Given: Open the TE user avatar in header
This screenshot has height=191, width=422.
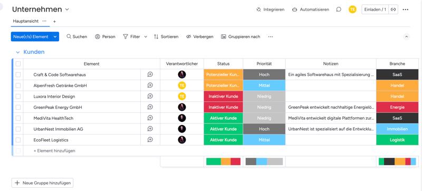Looking at the screenshot, I should pos(352,9).
